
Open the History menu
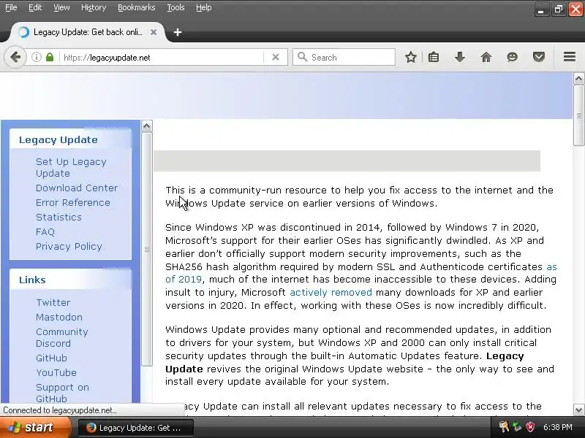coord(94,7)
